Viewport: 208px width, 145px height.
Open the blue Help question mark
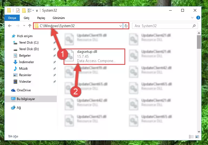pos(198,18)
